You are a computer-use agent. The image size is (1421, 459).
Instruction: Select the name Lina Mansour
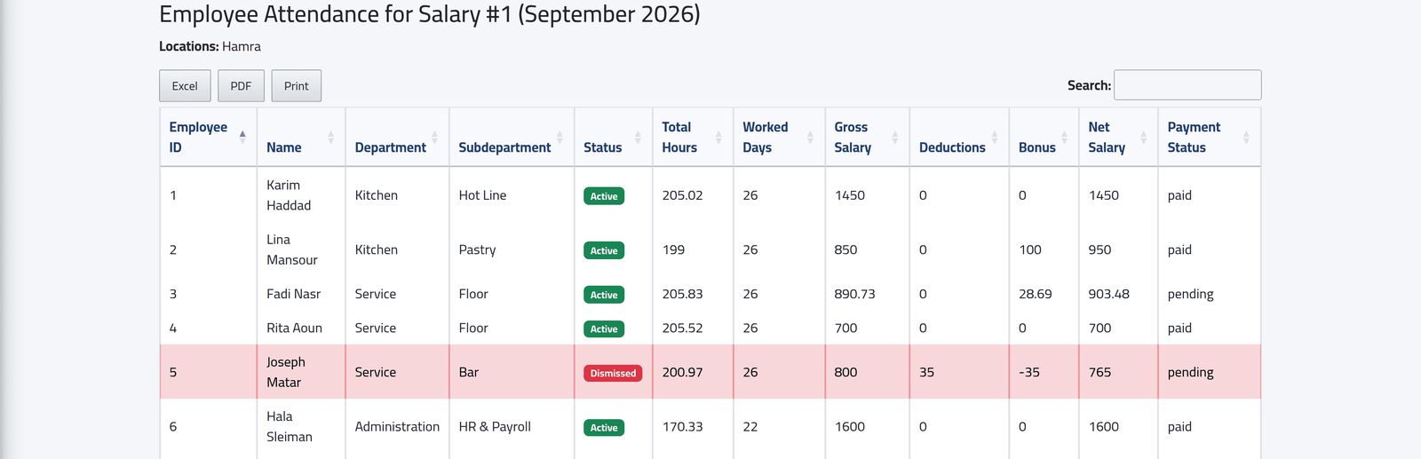[x=292, y=249]
